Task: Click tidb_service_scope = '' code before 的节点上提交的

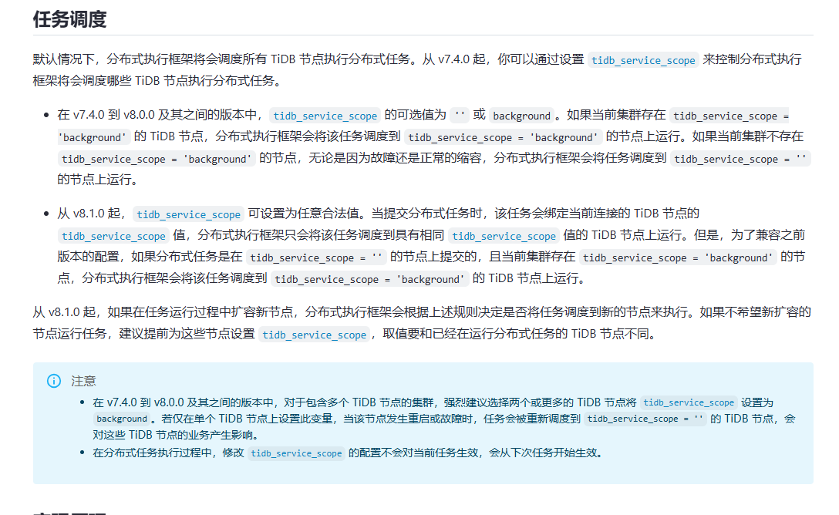Action: click(316, 257)
